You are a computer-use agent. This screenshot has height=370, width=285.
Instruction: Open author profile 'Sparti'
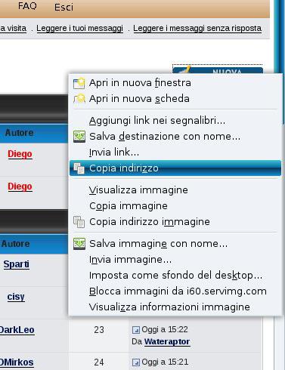(x=17, y=264)
